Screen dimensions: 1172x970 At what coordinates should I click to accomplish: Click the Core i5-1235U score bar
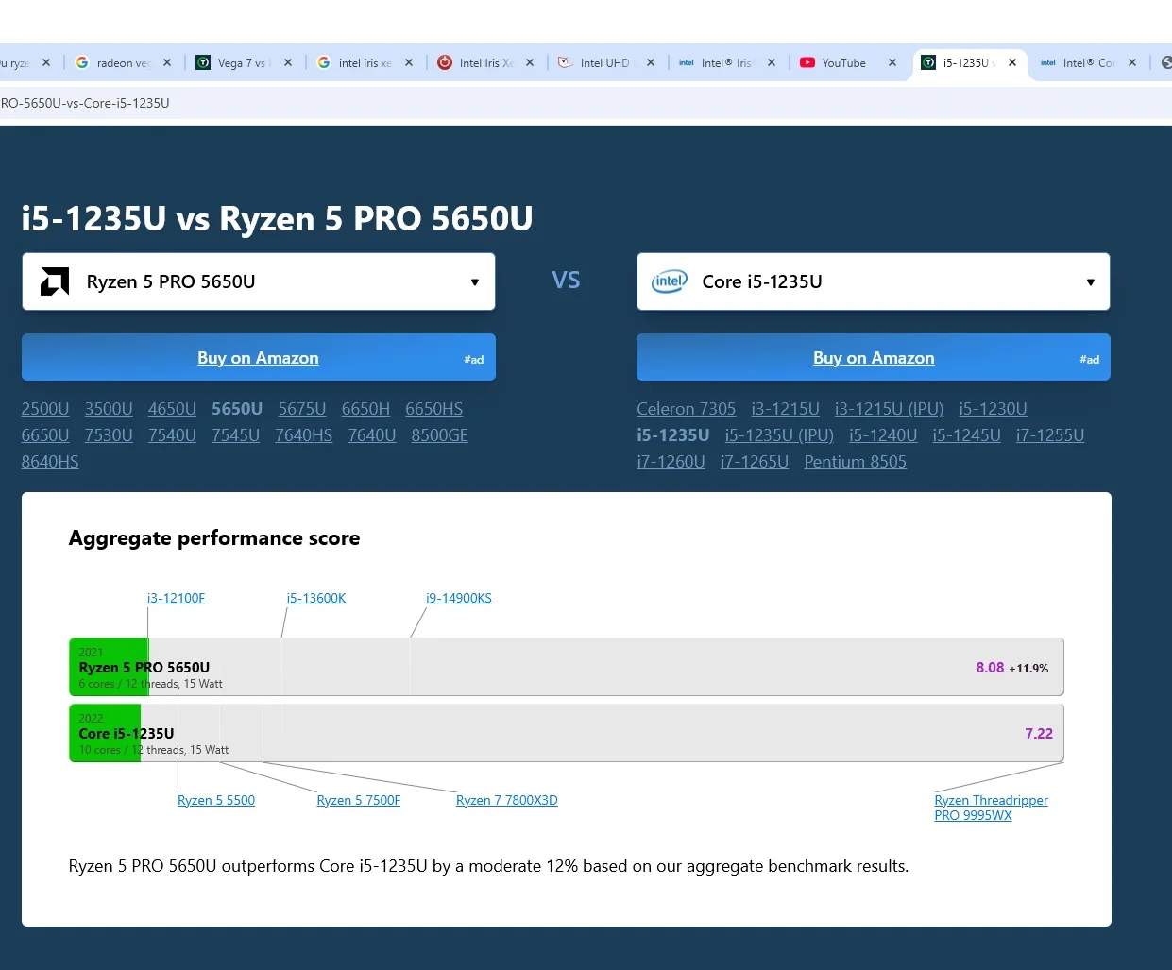point(567,733)
